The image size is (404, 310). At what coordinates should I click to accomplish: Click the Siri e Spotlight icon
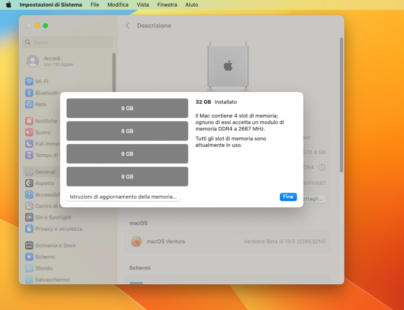pos(29,217)
